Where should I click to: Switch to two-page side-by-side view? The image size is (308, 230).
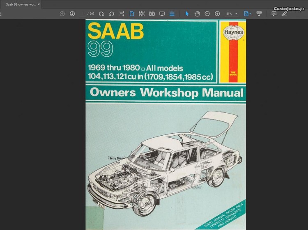pos(152,14)
